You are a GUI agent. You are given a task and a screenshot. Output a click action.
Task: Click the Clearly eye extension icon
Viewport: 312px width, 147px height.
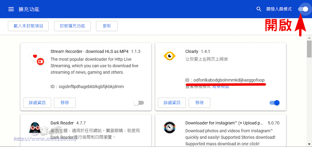(x=170, y=56)
